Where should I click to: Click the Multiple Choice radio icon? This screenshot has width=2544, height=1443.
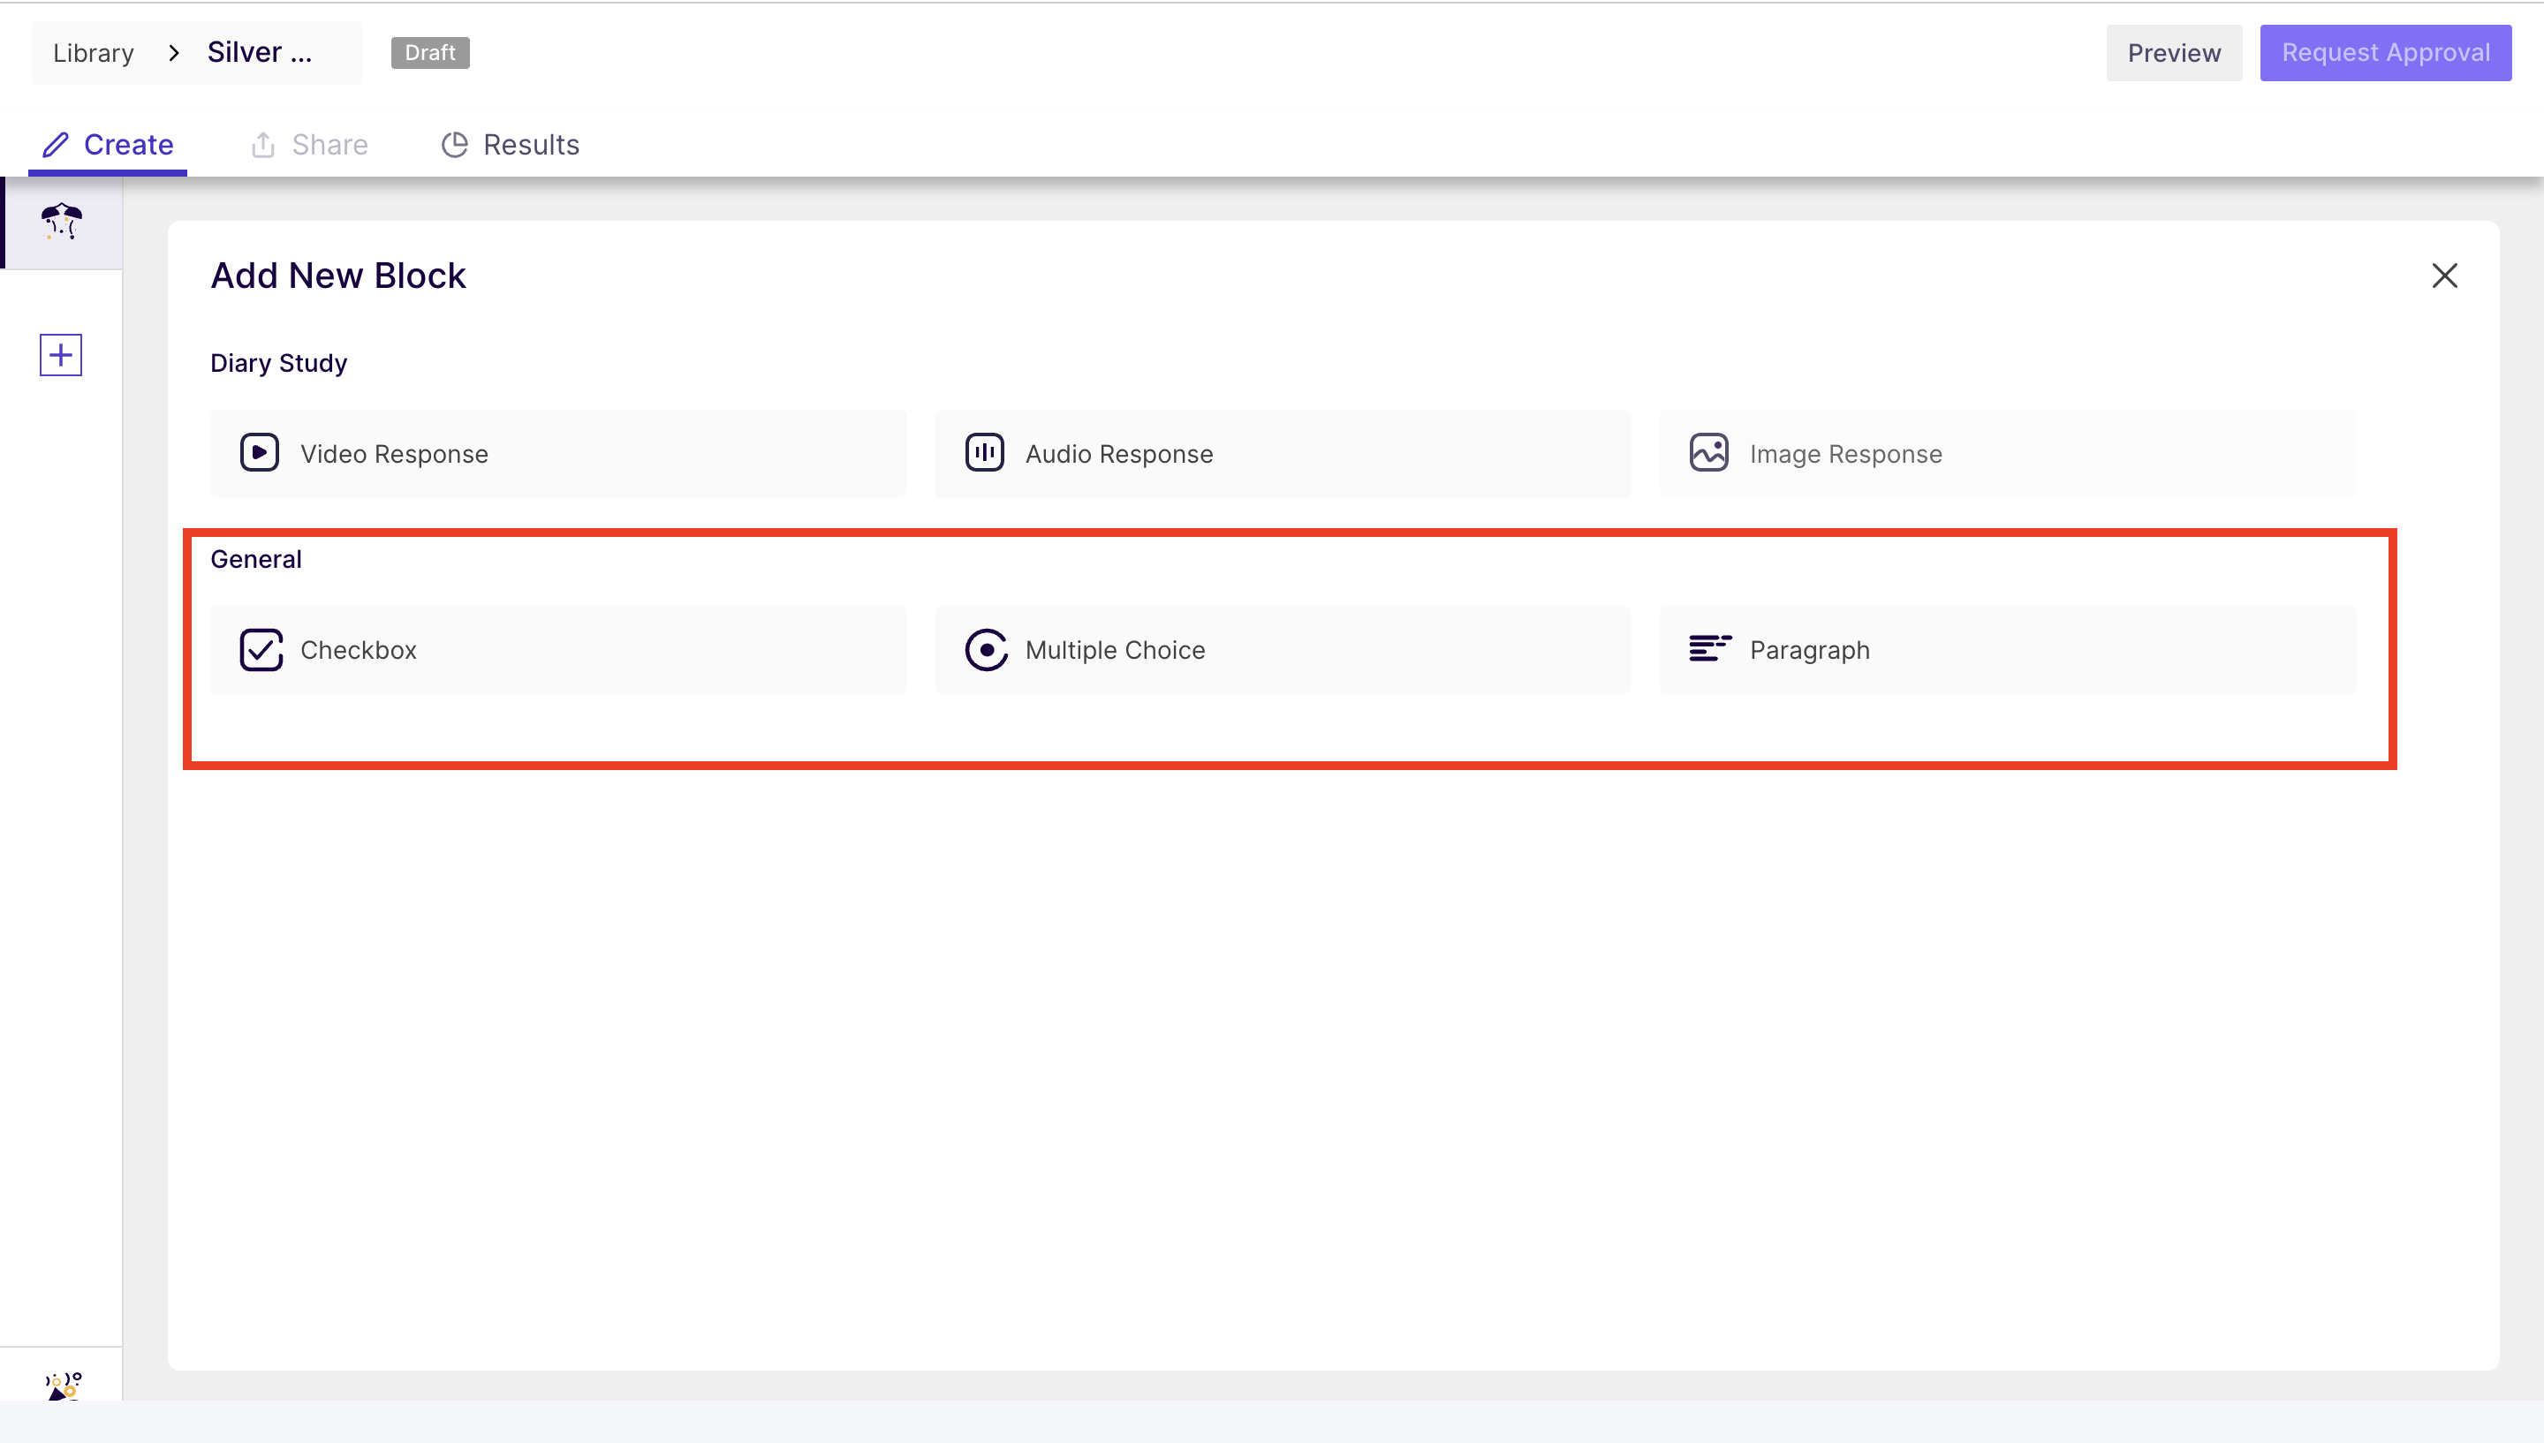986,650
